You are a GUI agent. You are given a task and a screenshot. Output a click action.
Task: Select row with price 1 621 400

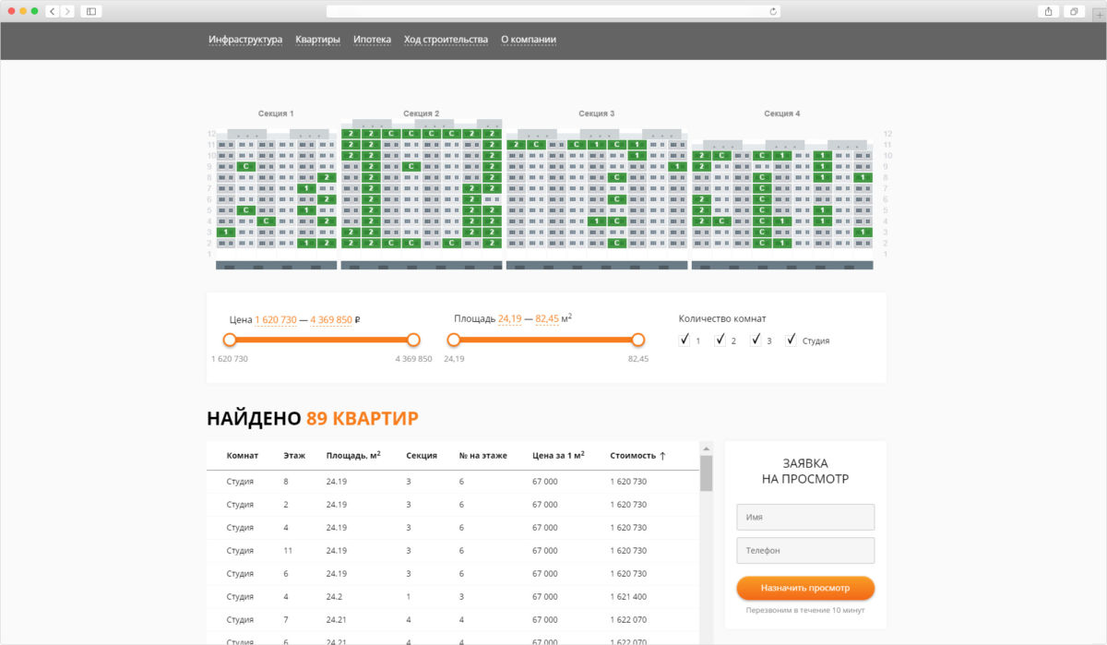[x=453, y=596]
